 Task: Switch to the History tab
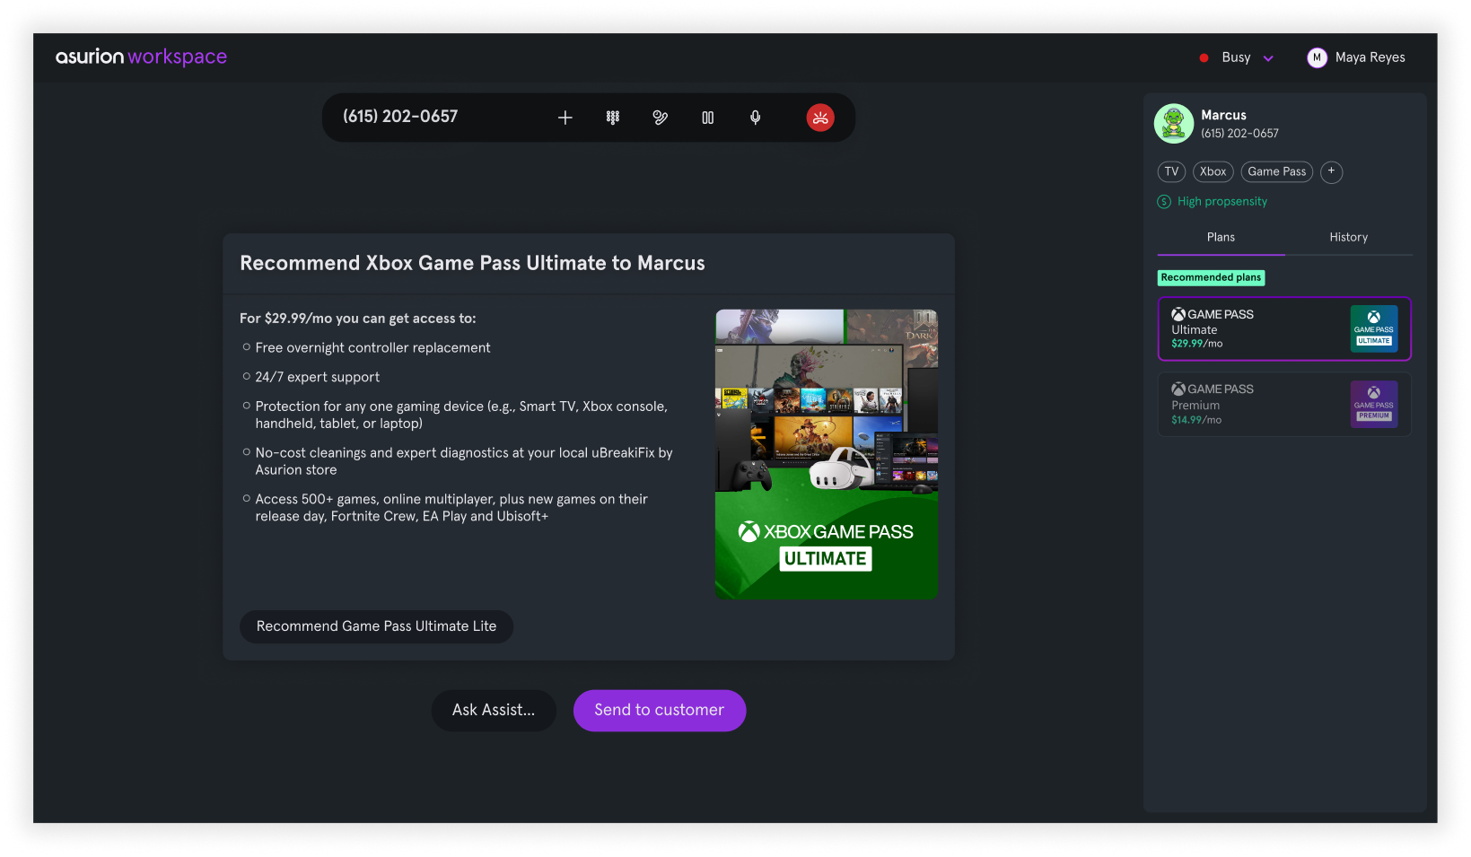point(1348,237)
